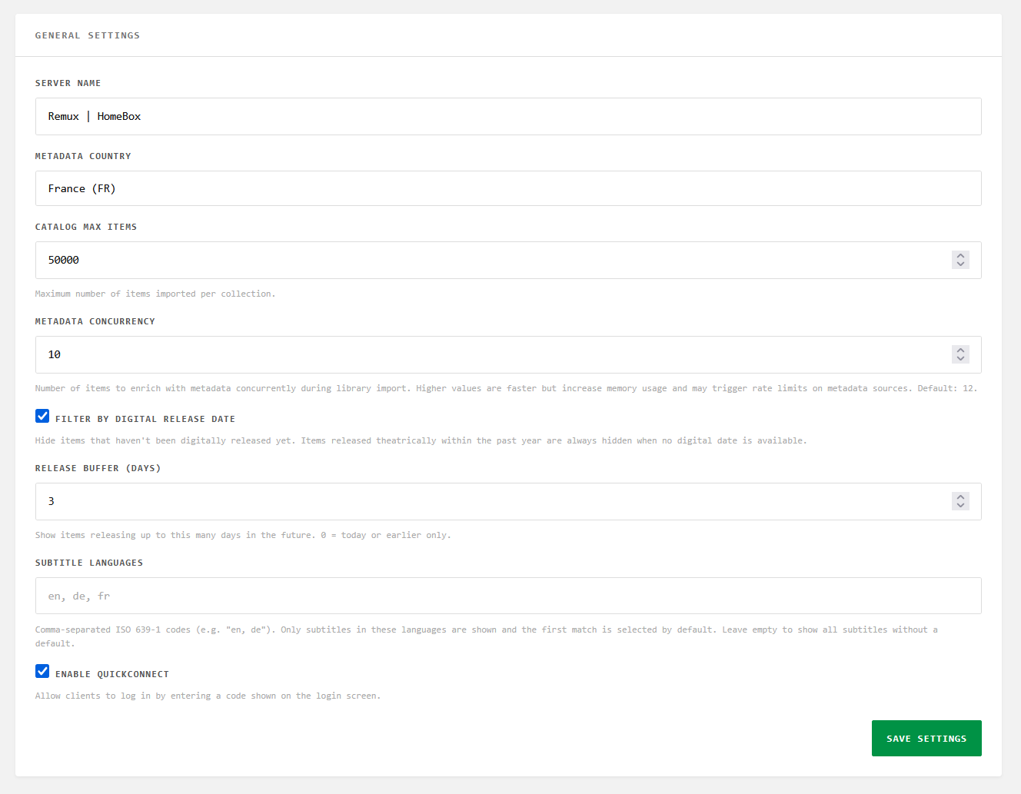1021x794 pixels.
Task: Click the Filter by Digital Release Date label
Action: [145, 419]
